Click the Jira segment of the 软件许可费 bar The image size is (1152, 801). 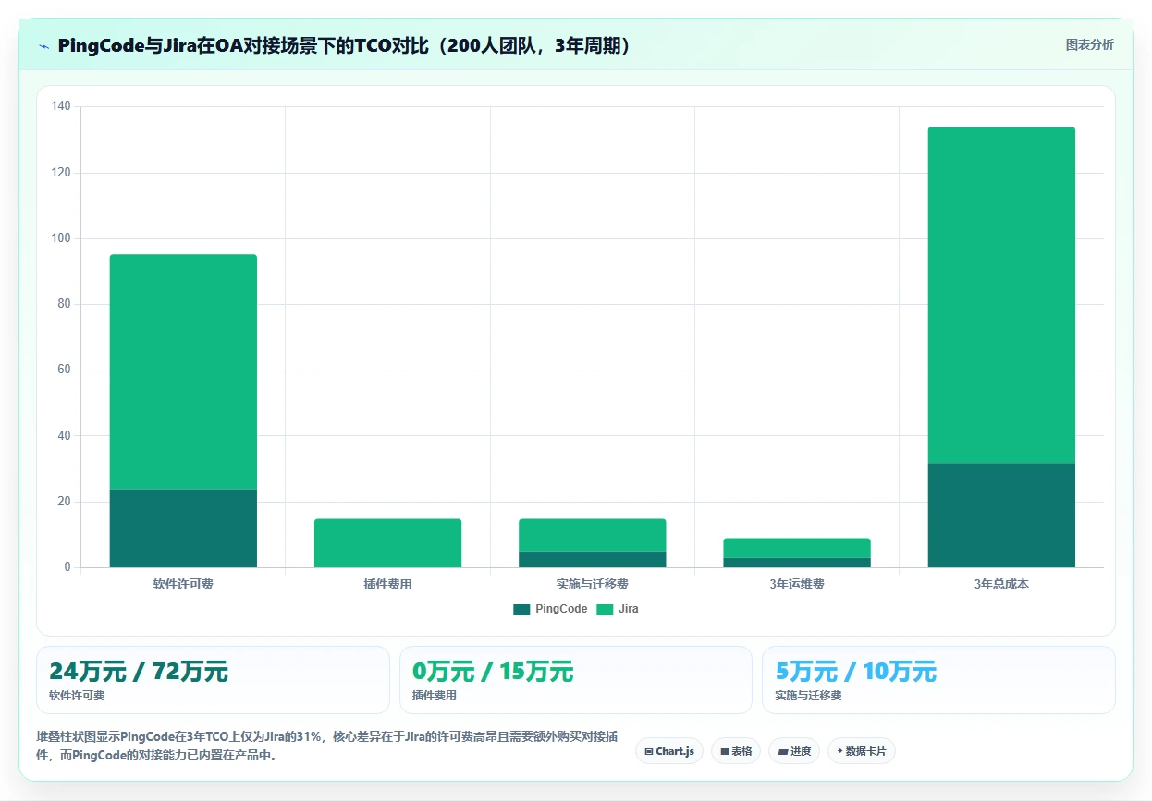point(183,371)
